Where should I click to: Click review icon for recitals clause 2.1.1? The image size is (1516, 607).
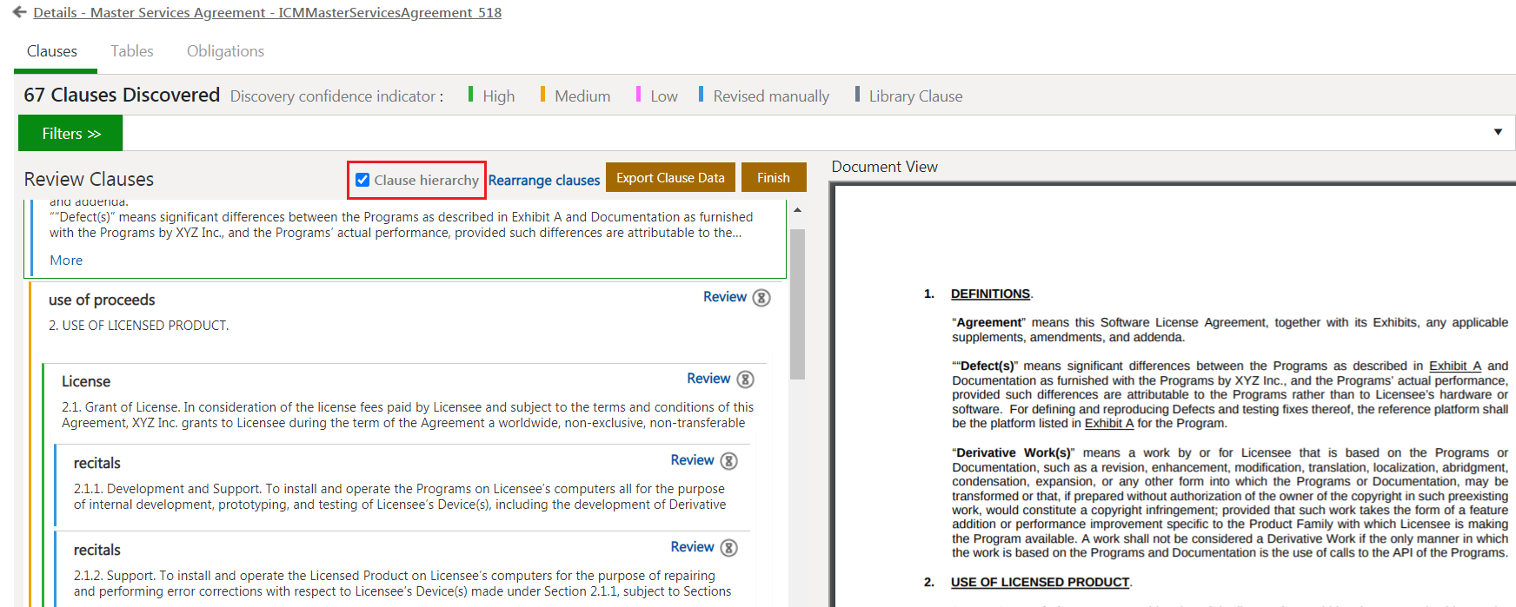(x=728, y=461)
